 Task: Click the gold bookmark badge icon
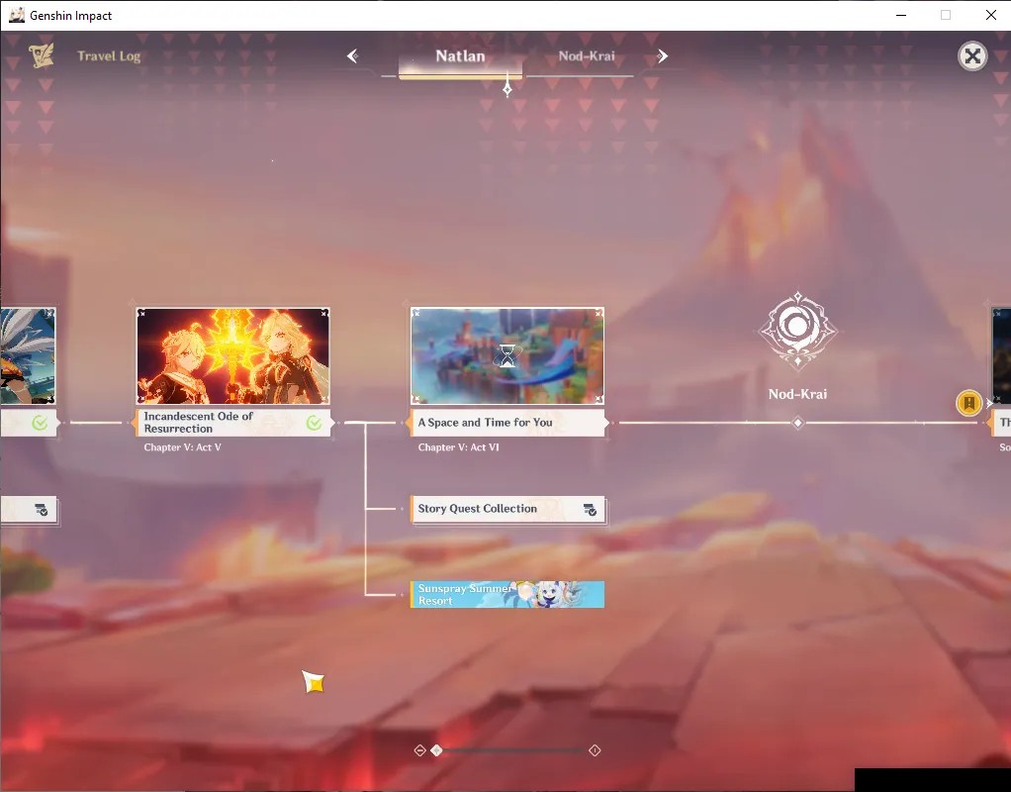(x=968, y=403)
